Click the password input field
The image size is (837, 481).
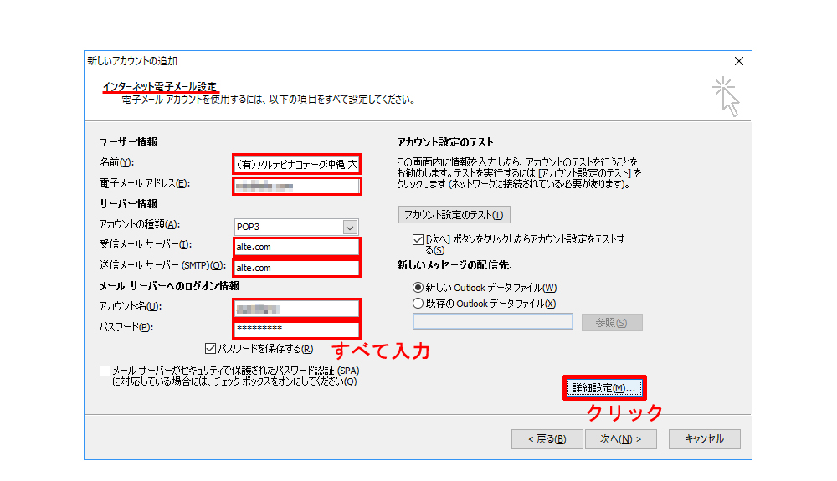pyautogui.click(x=297, y=329)
